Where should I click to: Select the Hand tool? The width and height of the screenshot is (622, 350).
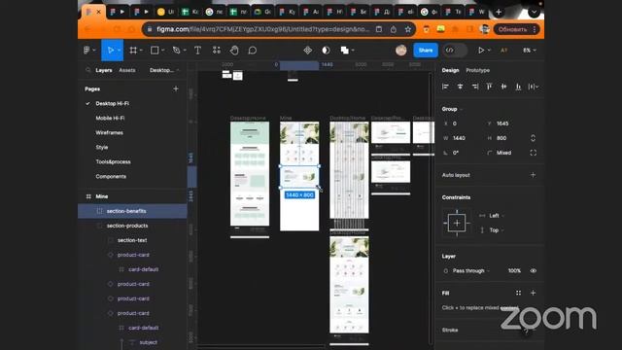tap(234, 51)
